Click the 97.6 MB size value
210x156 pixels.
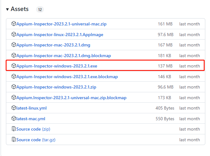pyautogui.click(x=165, y=35)
